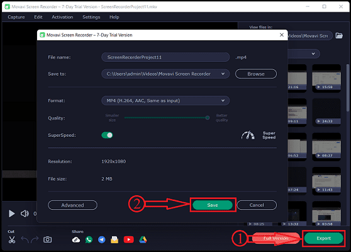Viewport: 351px width, 252px height.
Task: Click the Cancel button
Action: (x=257, y=205)
